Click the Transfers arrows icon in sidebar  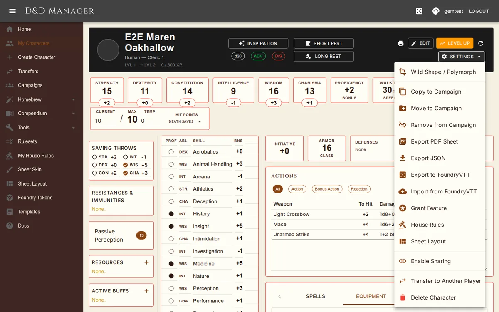coord(10,72)
